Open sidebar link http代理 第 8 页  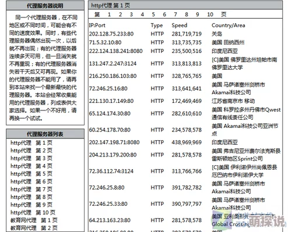(x=31, y=197)
